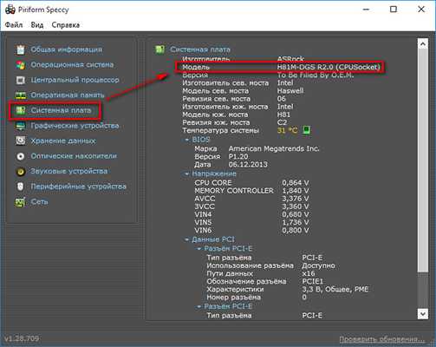Collapse the BIOS group
Screen dimensions: 436x347
point(187,140)
